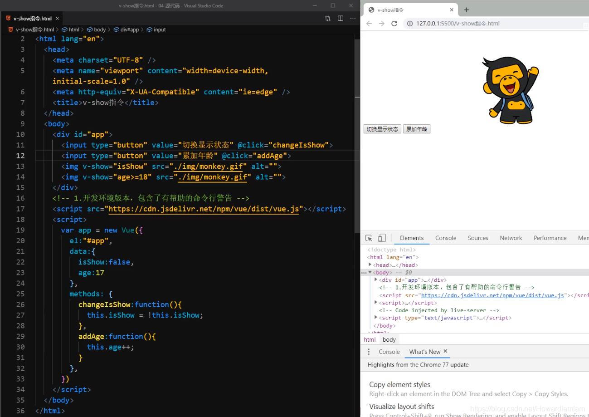589x417 pixels.
Task: Click the Chrome address bar URL
Action: pyautogui.click(x=458, y=24)
